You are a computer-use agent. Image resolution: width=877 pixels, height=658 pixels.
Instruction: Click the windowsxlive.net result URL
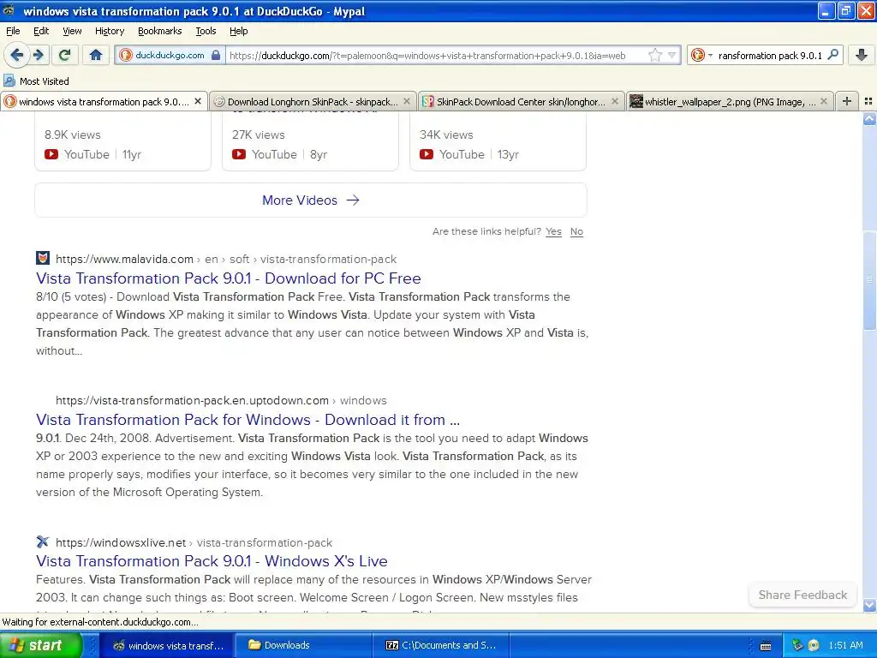pyautogui.click(x=194, y=542)
